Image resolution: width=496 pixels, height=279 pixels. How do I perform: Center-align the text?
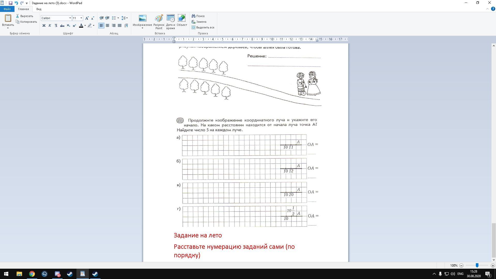pyautogui.click(x=107, y=26)
